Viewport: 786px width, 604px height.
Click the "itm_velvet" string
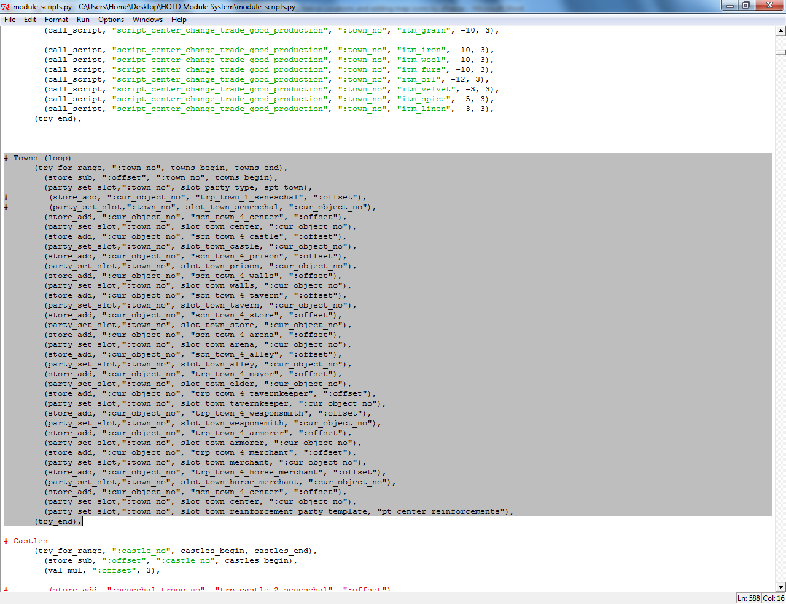pos(425,89)
